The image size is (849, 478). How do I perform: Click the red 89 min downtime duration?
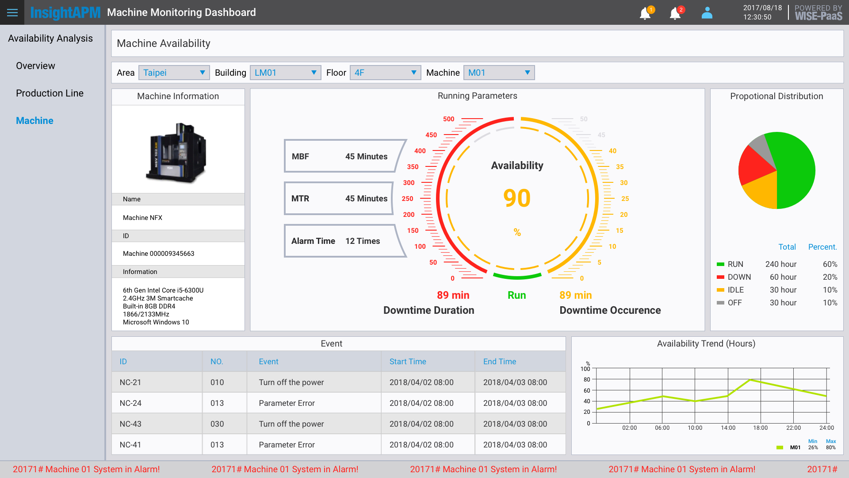pos(453,295)
